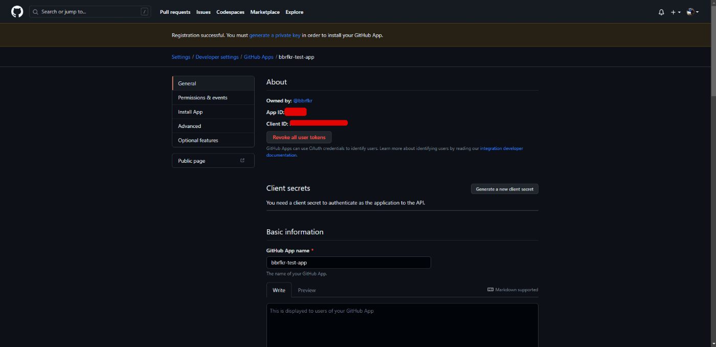Switch to the Write tab

(x=279, y=290)
